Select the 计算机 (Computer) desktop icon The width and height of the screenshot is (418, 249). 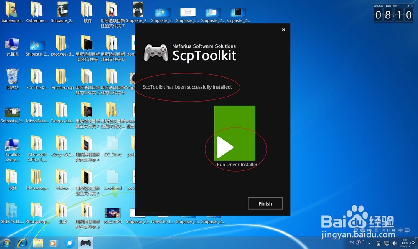pyautogui.click(x=12, y=47)
